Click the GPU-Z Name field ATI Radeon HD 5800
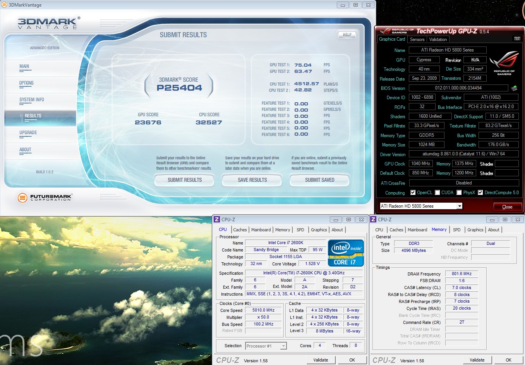 click(448, 50)
